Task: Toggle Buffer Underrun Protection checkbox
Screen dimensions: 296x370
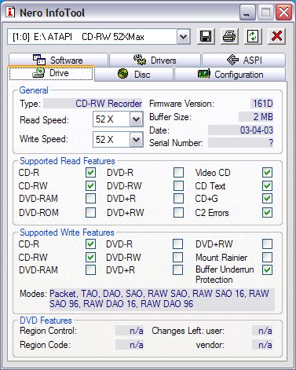Action: [x=267, y=269]
